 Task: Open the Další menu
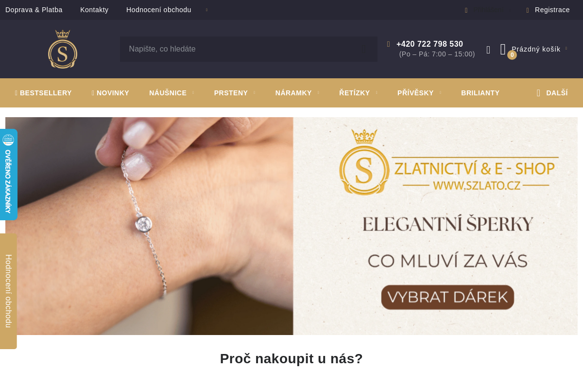click(552, 93)
